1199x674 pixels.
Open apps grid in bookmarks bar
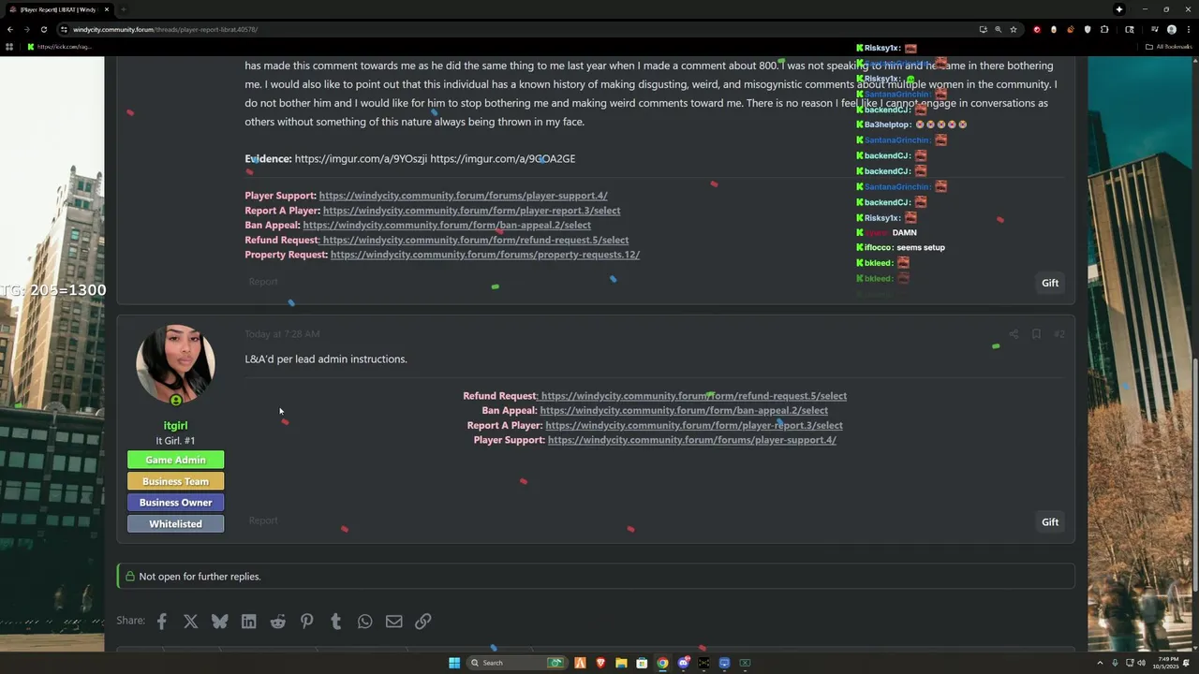[9, 46]
